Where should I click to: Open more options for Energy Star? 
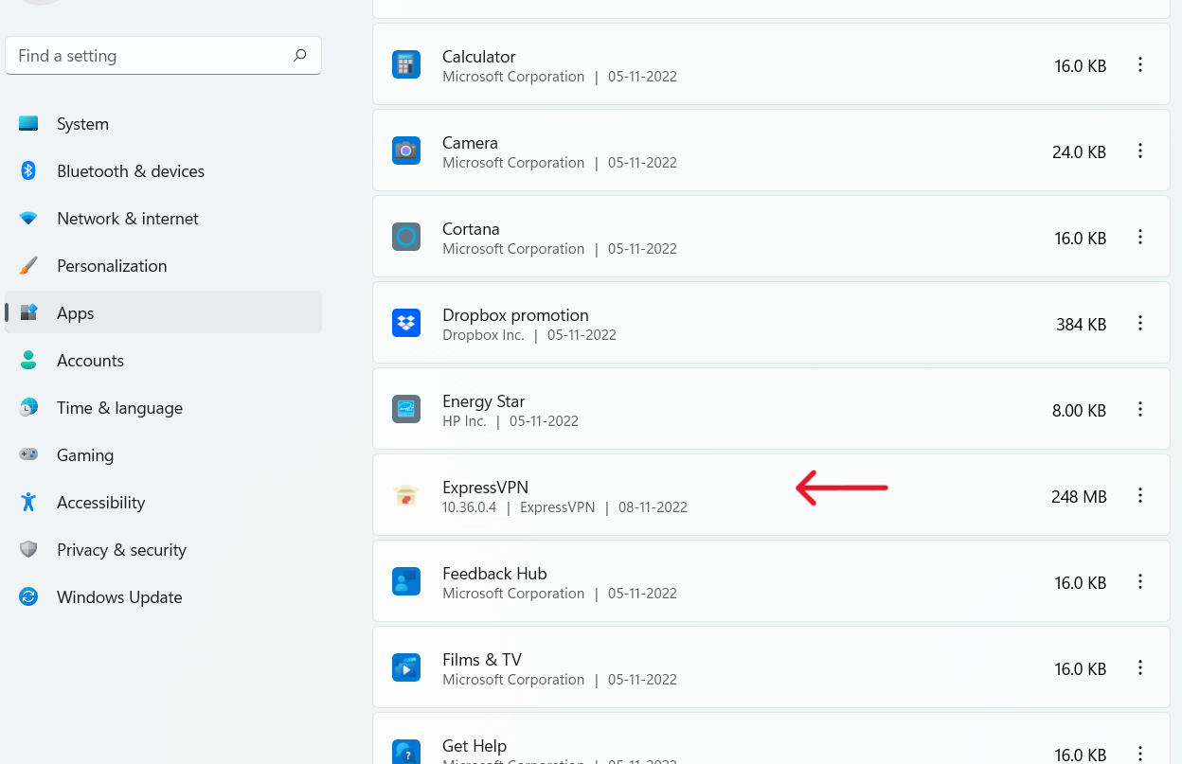[1140, 410]
